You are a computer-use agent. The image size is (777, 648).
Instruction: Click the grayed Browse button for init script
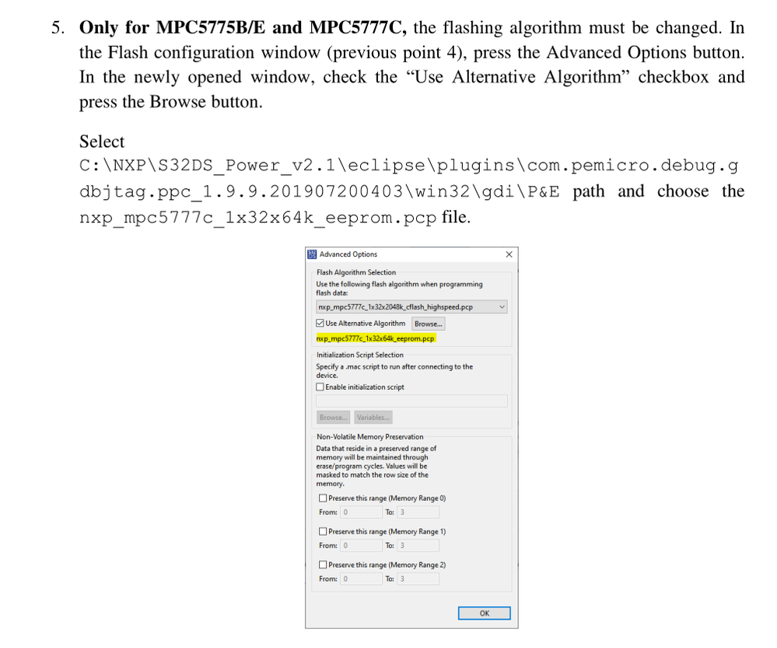(333, 418)
